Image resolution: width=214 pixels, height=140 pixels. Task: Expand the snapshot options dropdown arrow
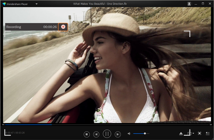point(193,133)
